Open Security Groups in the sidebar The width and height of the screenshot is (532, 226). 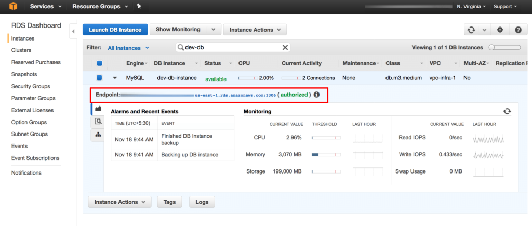(31, 86)
